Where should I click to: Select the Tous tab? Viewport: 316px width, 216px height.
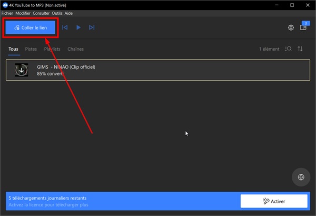point(14,49)
